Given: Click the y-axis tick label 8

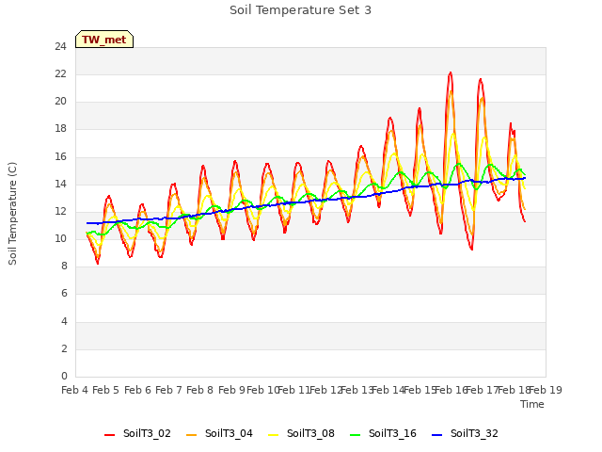Looking at the screenshot, I should 64,266.
